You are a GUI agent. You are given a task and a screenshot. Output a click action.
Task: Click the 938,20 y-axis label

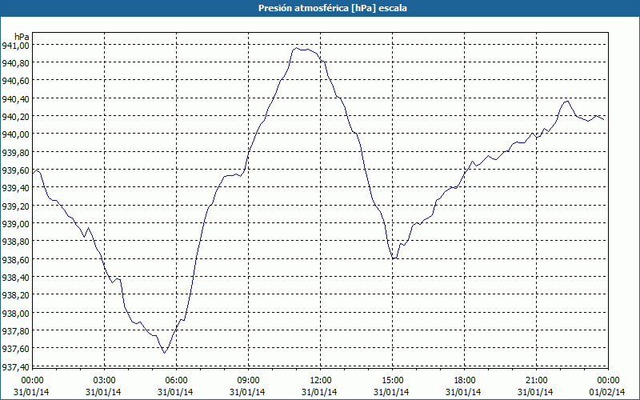15,295
